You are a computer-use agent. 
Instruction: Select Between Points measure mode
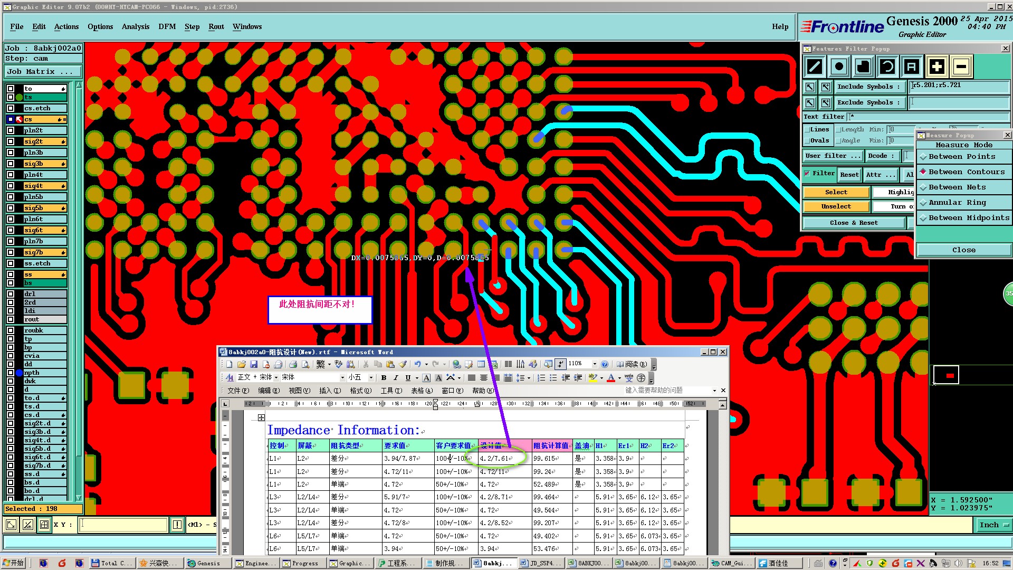click(961, 157)
